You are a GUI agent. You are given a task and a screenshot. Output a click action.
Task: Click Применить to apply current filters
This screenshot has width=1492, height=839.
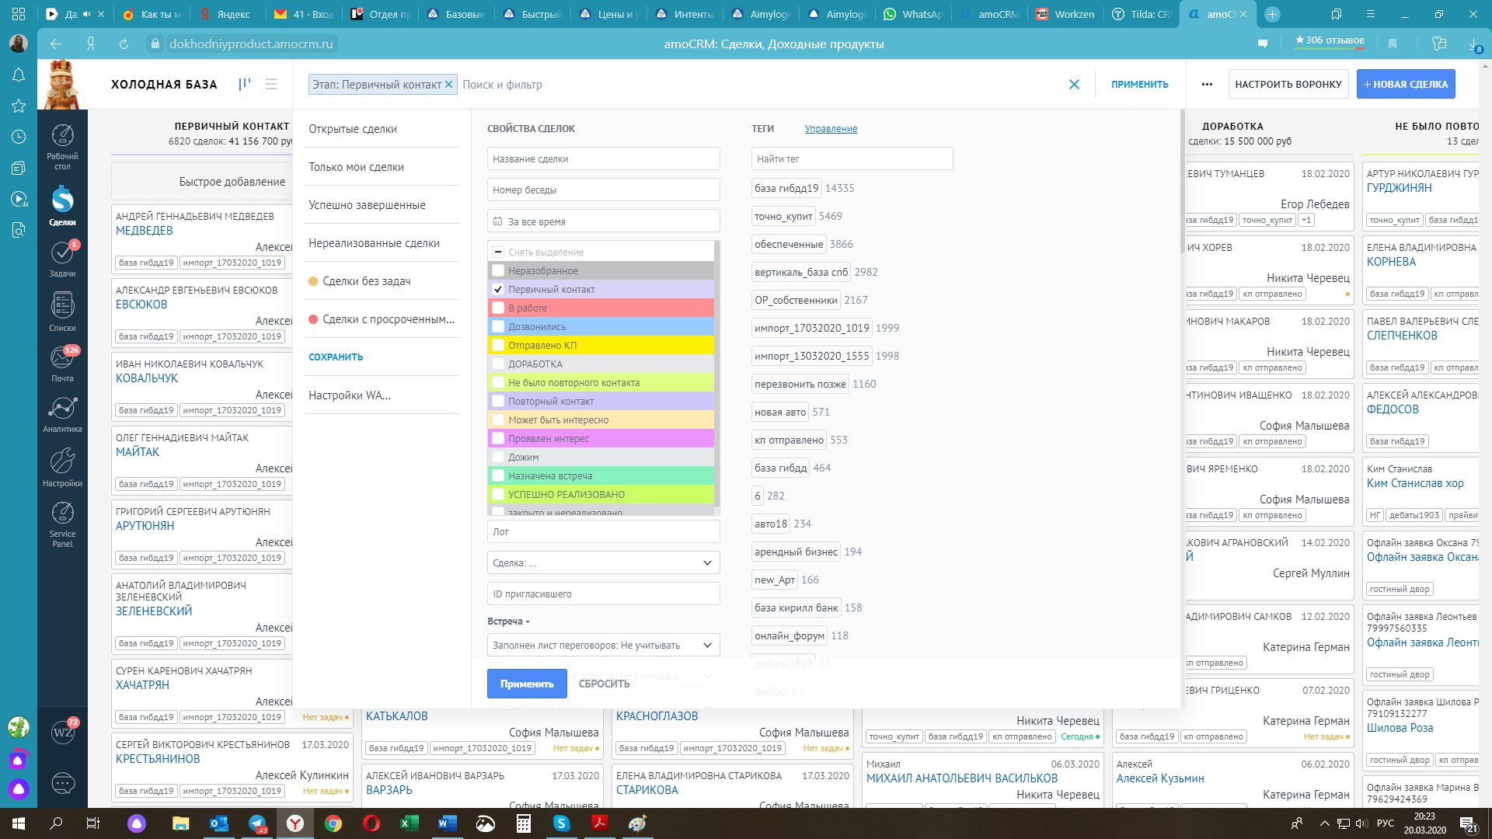[525, 684]
